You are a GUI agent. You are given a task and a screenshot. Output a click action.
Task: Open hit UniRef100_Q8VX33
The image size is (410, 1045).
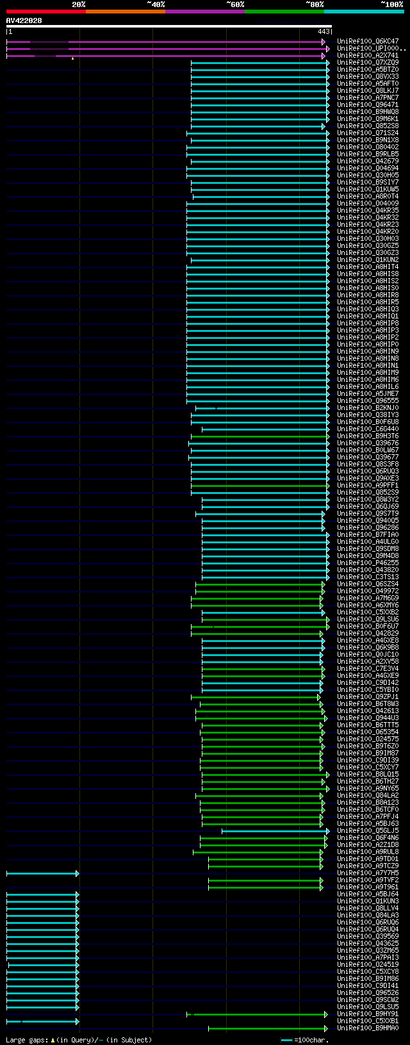368,77
